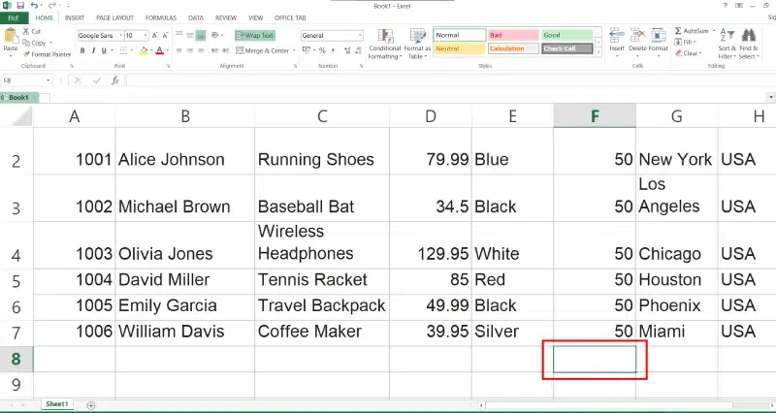Apply the Check Cell style

(x=566, y=48)
